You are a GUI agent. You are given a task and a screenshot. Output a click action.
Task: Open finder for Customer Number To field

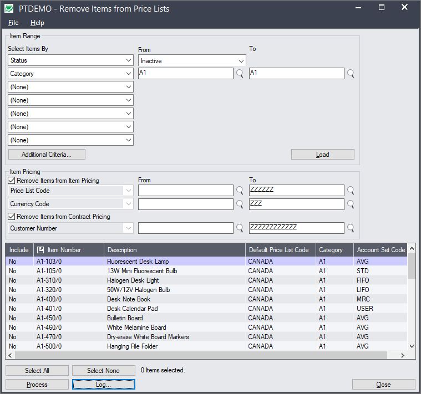tap(351, 228)
